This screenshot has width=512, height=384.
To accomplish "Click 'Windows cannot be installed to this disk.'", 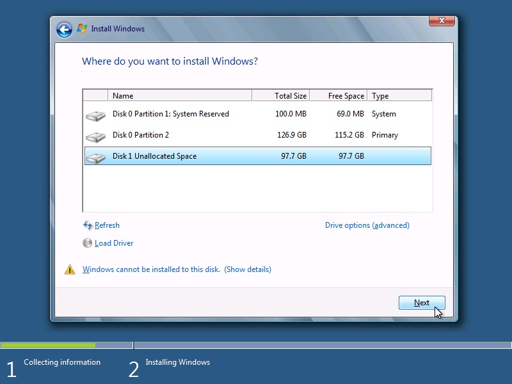I will (x=151, y=269).
